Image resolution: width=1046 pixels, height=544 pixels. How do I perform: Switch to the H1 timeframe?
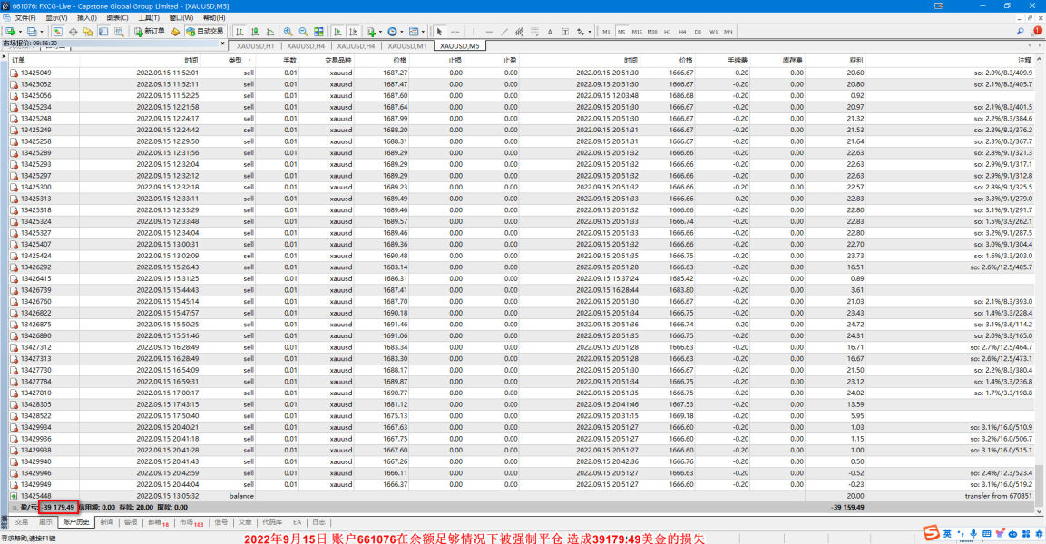pos(667,32)
